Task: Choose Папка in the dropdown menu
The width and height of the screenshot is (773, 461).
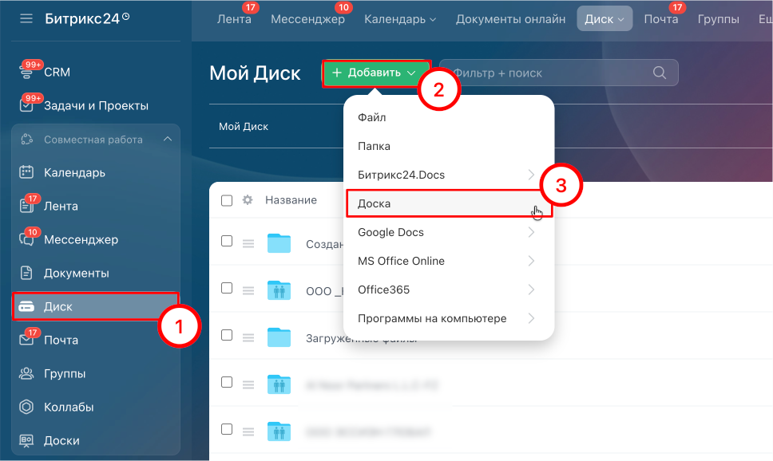Action: point(374,146)
